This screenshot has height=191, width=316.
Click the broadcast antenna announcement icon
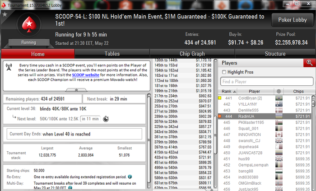coord(9,67)
